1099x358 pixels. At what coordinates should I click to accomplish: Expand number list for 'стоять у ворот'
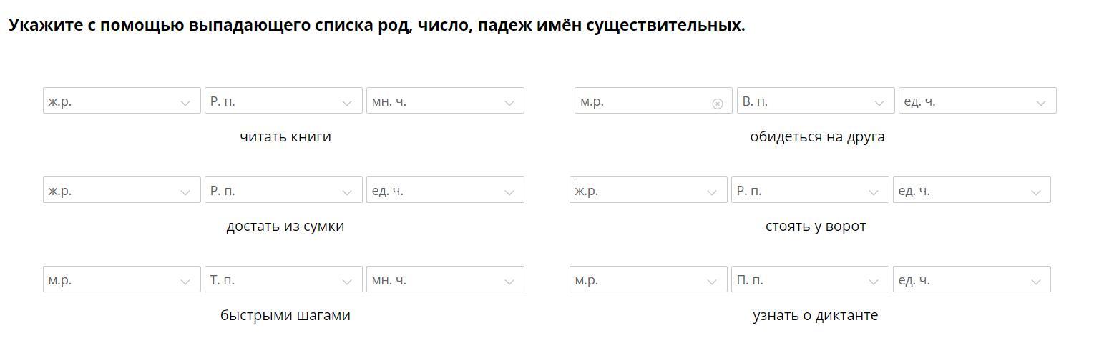click(x=972, y=190)
